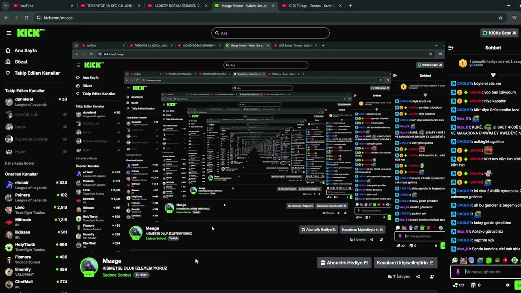This screenshot has width=521, height=293.
Task: Open the outermost browser media control icon beside the star
Action: 515,18
